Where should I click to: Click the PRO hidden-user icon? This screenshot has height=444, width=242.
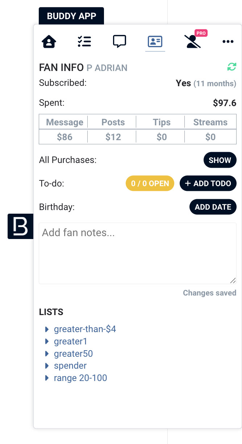pos(193,41)
